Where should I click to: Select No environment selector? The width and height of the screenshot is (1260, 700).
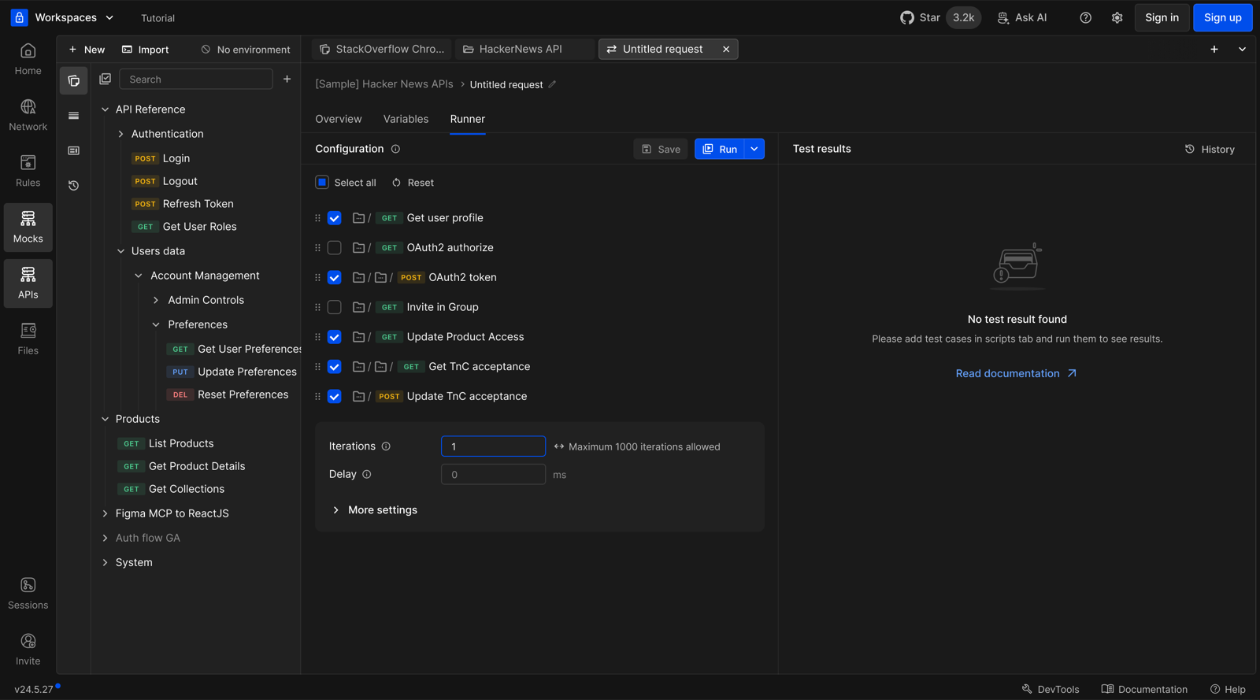tap(246, 49)
